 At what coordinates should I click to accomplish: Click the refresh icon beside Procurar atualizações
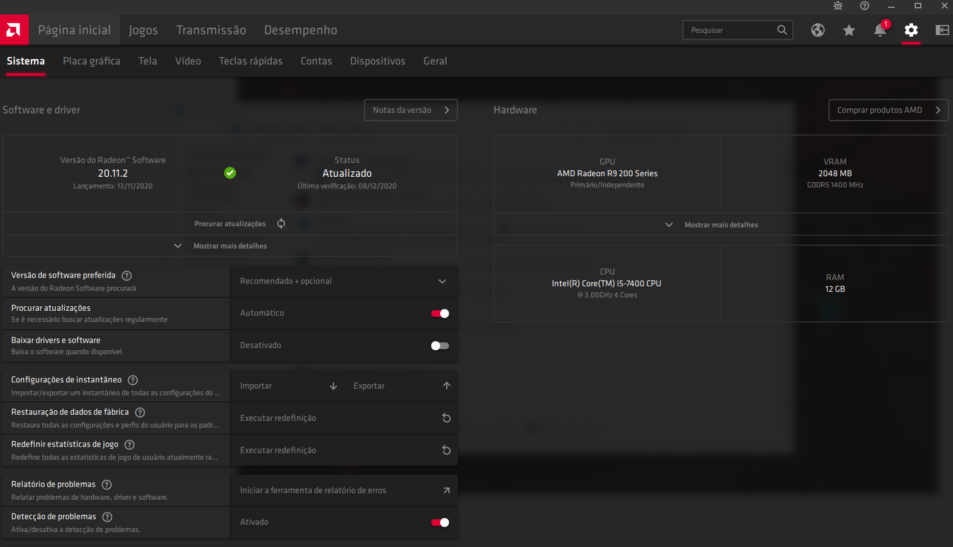point(281,223)
